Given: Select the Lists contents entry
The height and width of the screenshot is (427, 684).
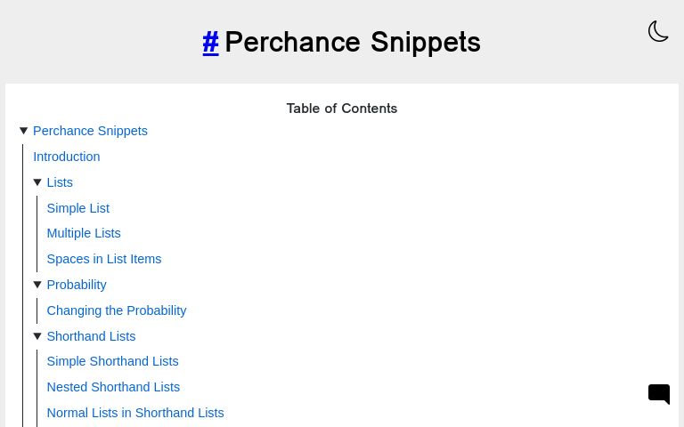Looking at the screenshot, I should click(x=60, y=182).
